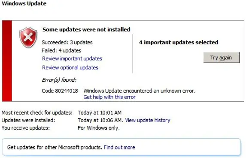Click the 'Succeeded: 3 updates' line
This screenshot has width=246, height=158.
tap(67, 42)
